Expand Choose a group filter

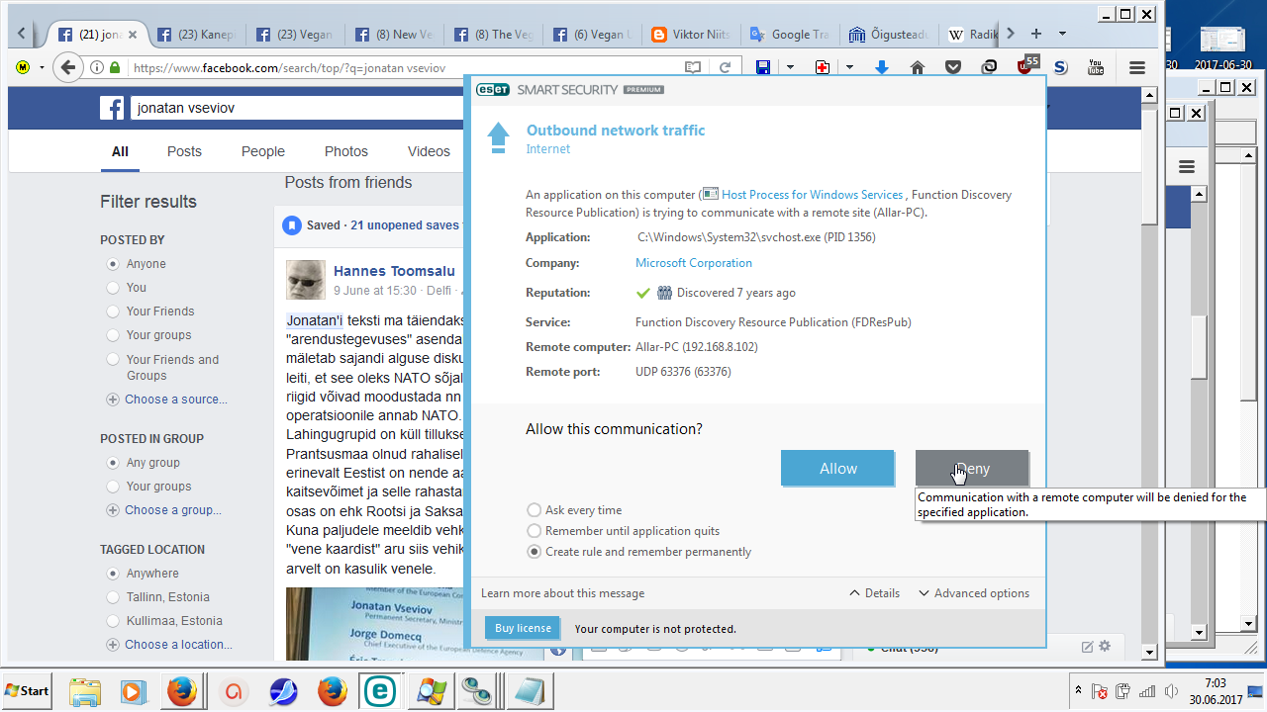(x=164, y=510)
